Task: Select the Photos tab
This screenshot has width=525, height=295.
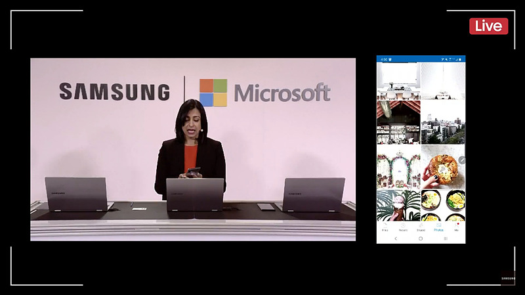Action: [438, 227]
